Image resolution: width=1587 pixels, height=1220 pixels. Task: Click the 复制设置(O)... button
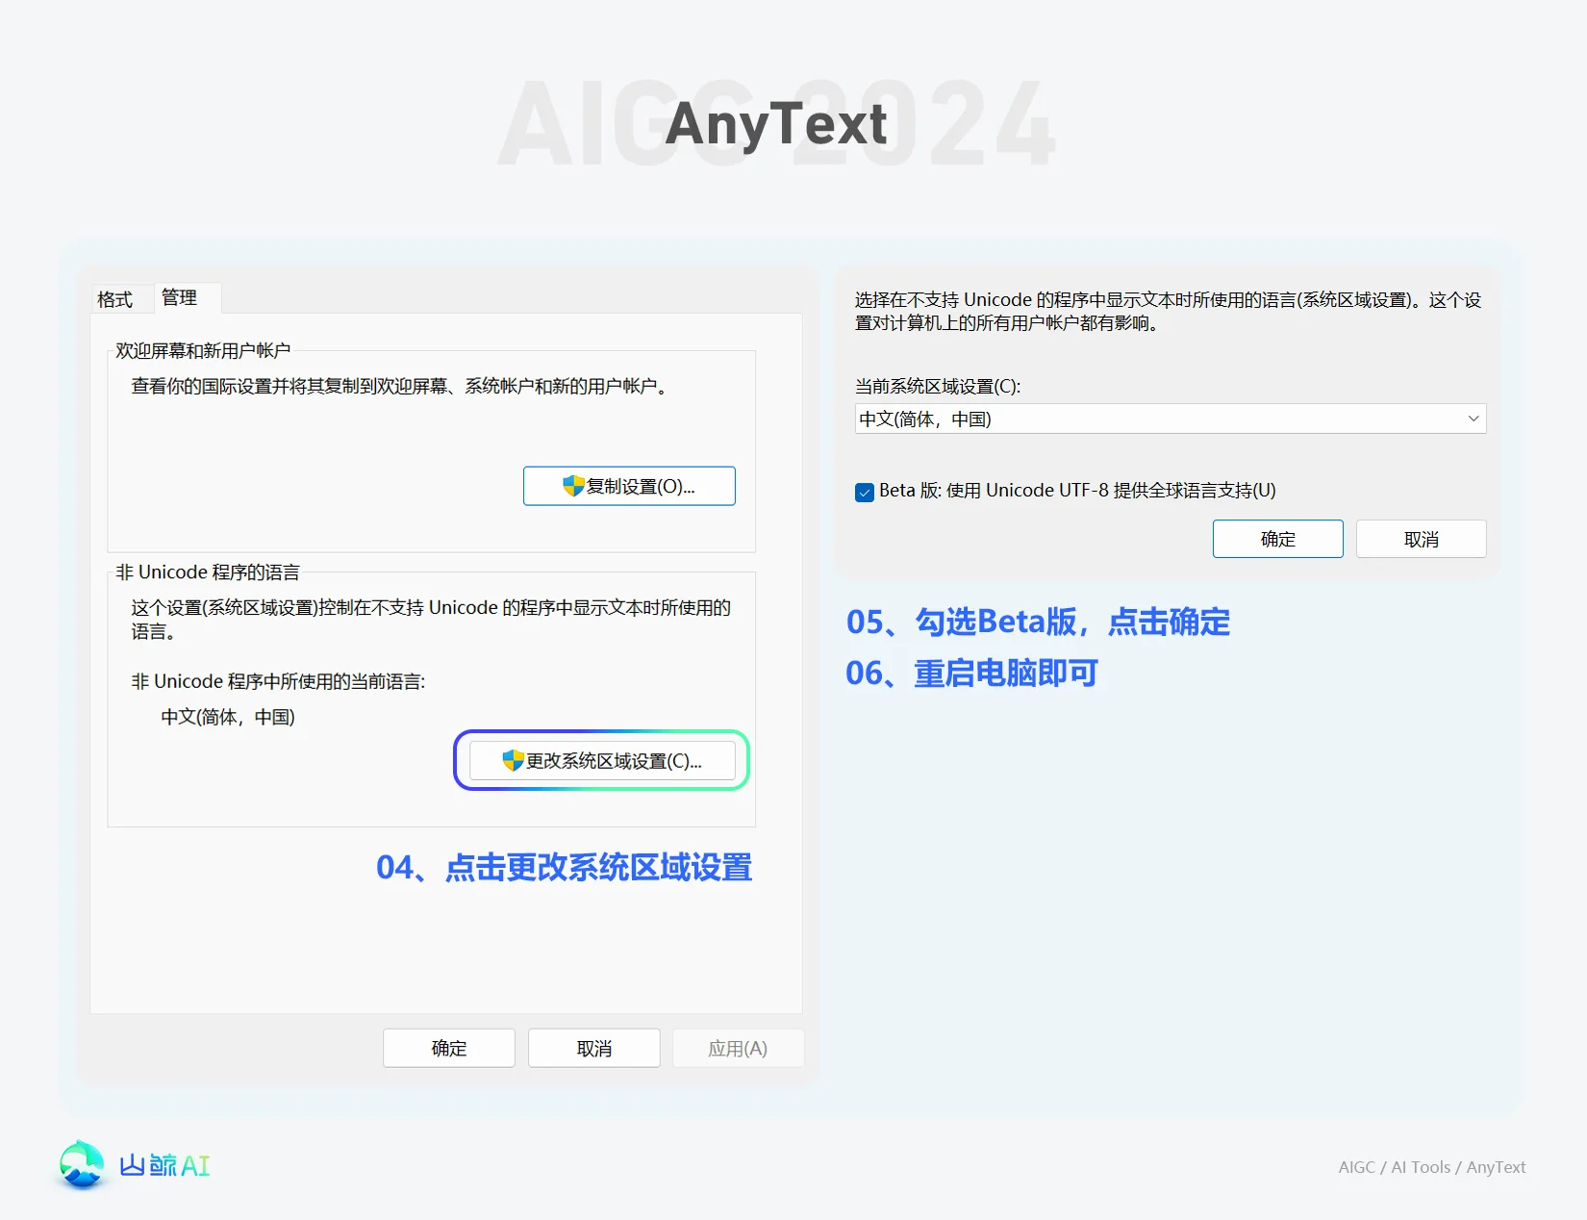pos(629,486)
